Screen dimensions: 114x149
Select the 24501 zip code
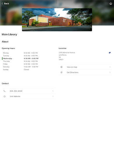coord(61,60)
